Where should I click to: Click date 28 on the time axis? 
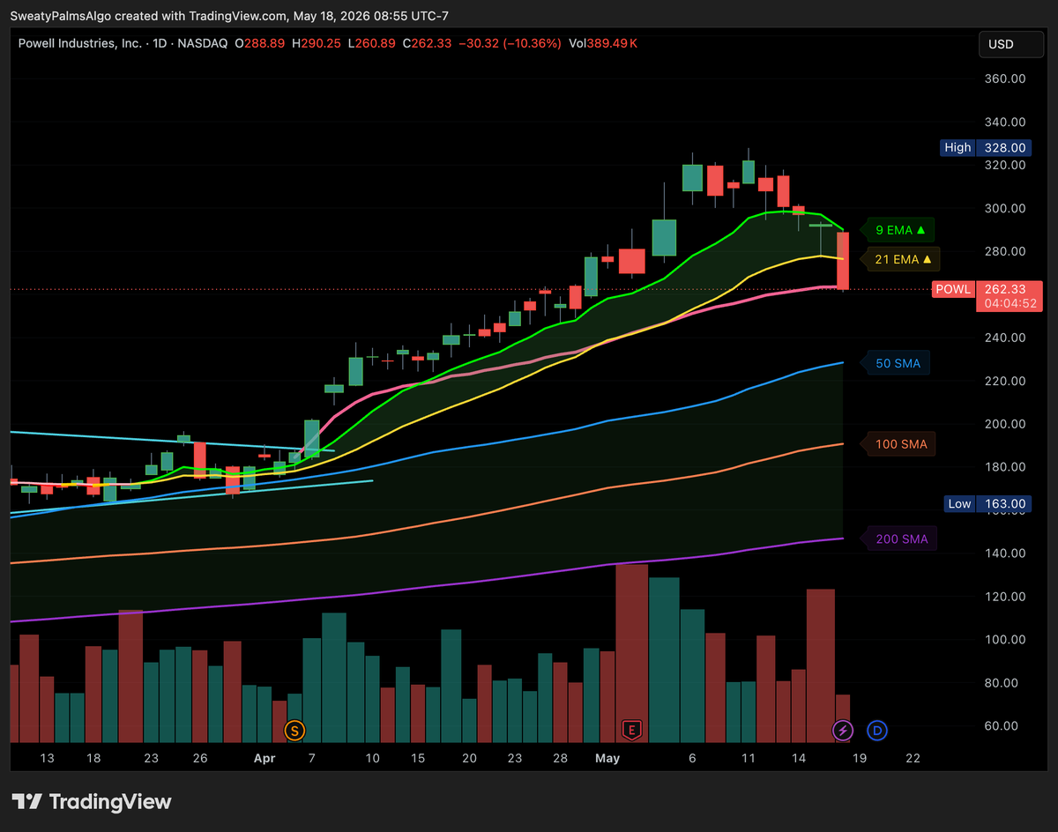point(559,758)
